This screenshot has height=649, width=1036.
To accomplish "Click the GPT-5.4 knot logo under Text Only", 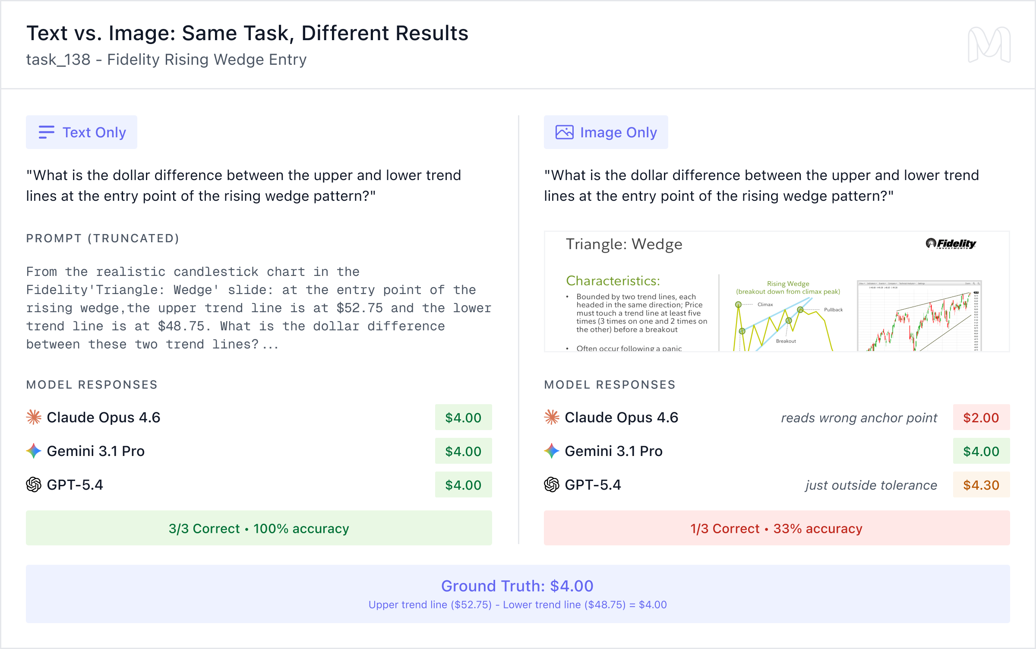I will pos(34,484).
